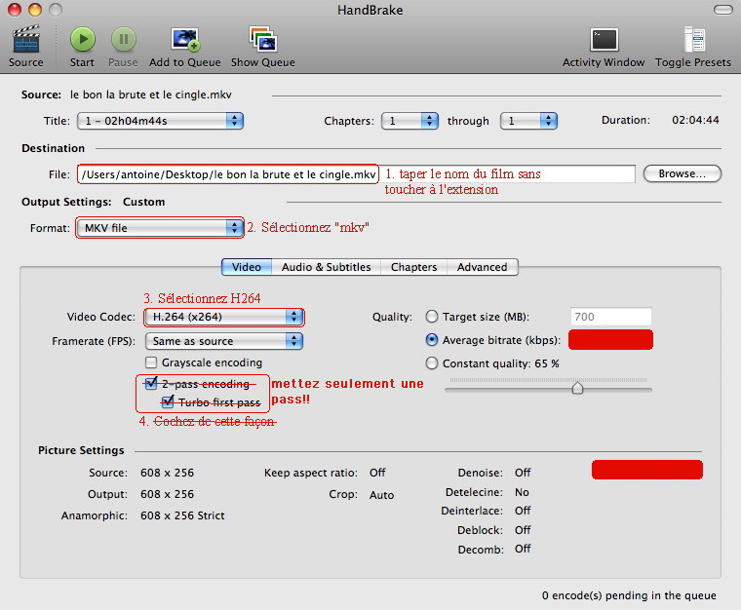
Task: Expand the Format MKV file dropdown
Action: pyautogui.click(x=160, y=227)
